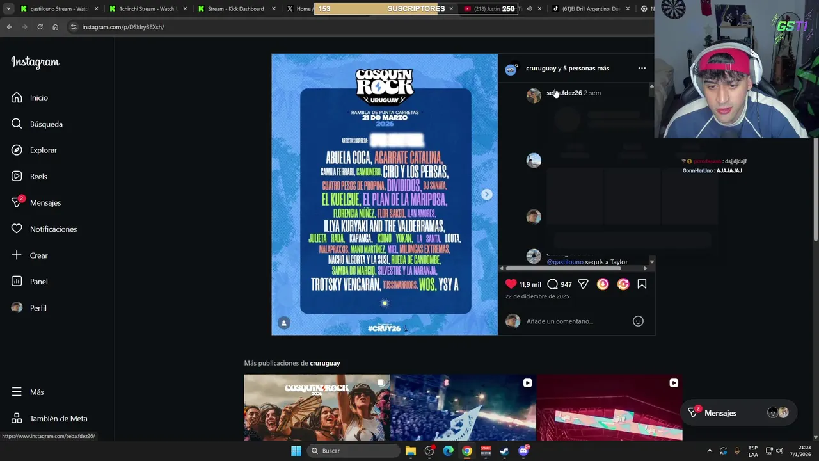Viewport: 819px width, 461px height.
Task: Mute the Justin YouTube tab audio
Action: [529, 9]
